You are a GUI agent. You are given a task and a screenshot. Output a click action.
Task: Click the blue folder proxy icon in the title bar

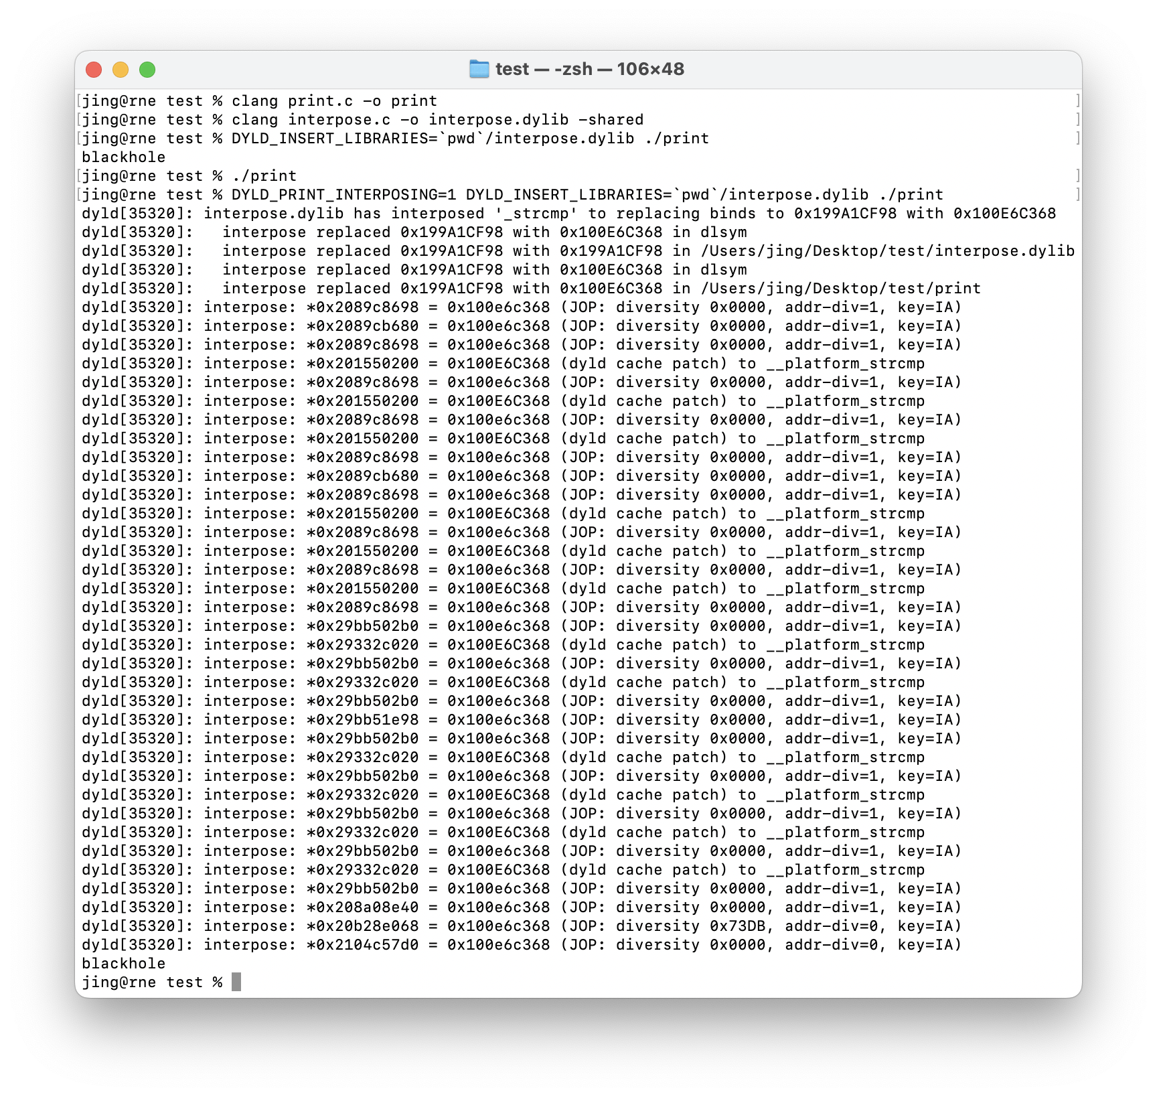(x=479, y=69)
